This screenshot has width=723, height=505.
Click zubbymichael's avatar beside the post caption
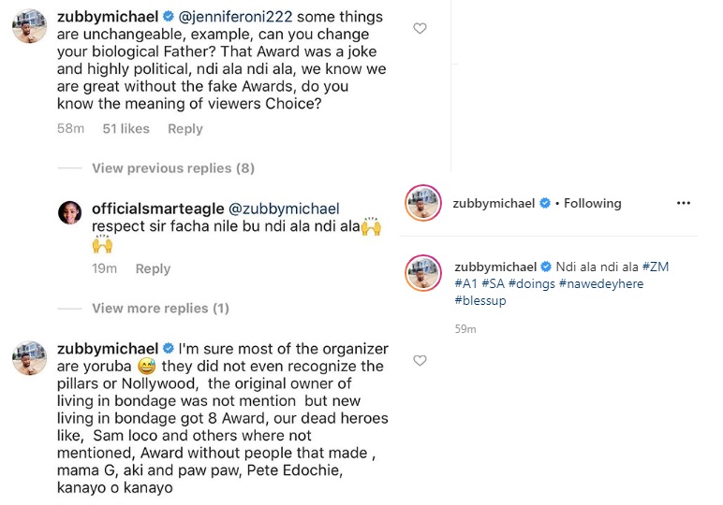point(422,272)
